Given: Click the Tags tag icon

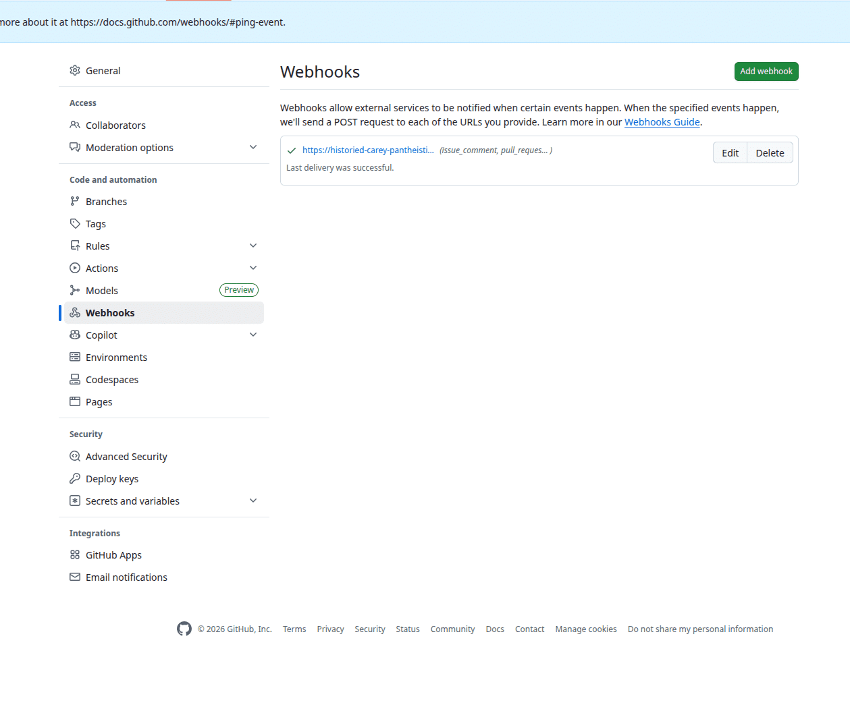Looking at the screenshot, I should [x=75, y=223].
